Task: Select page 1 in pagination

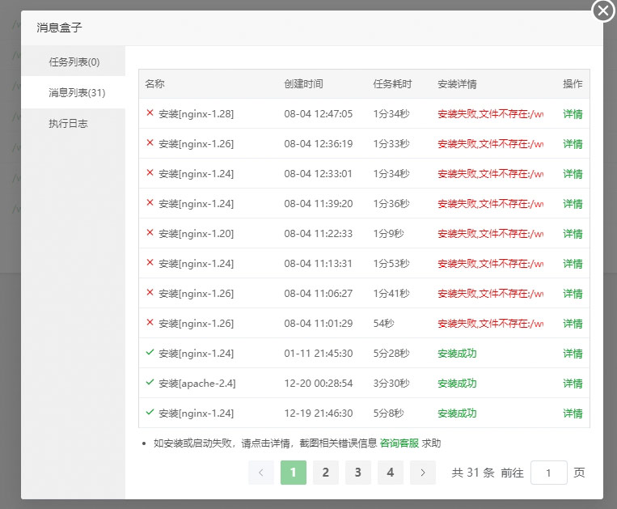Action: (294, 473)
